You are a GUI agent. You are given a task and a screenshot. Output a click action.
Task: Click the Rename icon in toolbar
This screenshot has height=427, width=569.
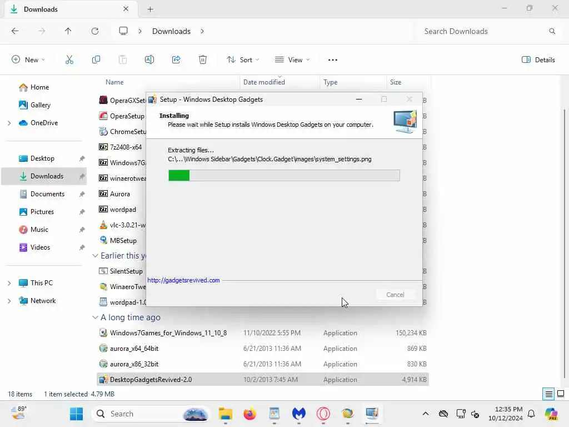click(x=149, y=60)
